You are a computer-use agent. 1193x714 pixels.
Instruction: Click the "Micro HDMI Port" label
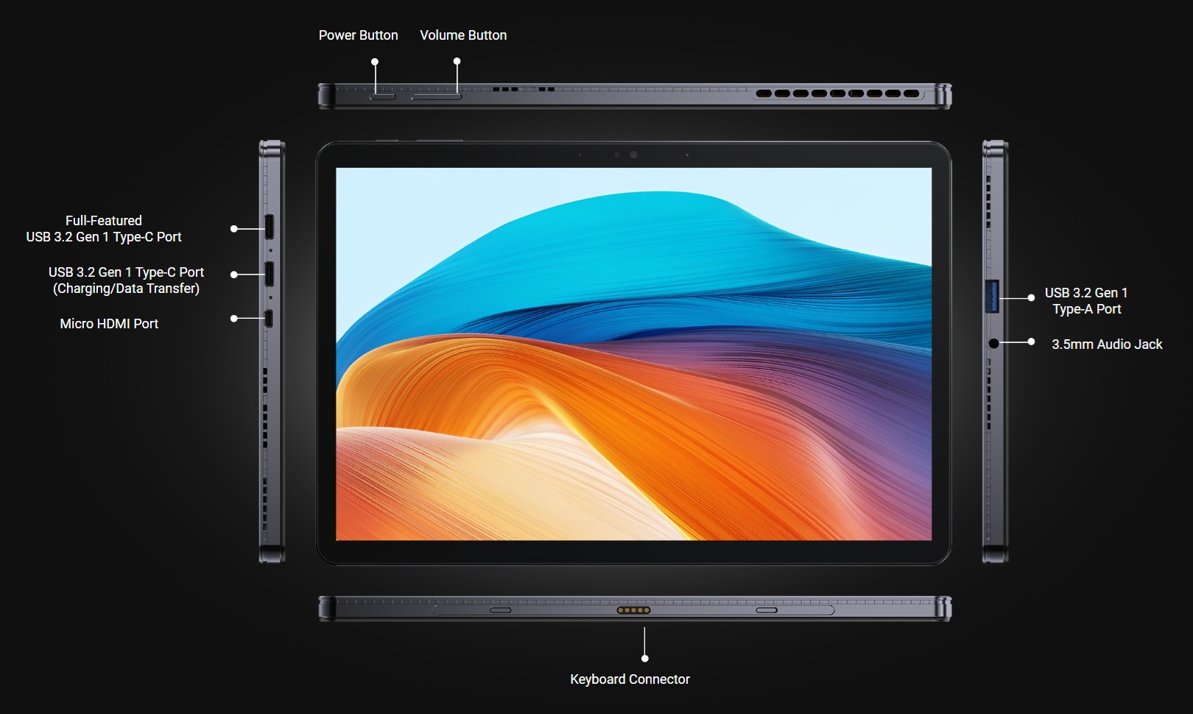click(x=109, y=324)
